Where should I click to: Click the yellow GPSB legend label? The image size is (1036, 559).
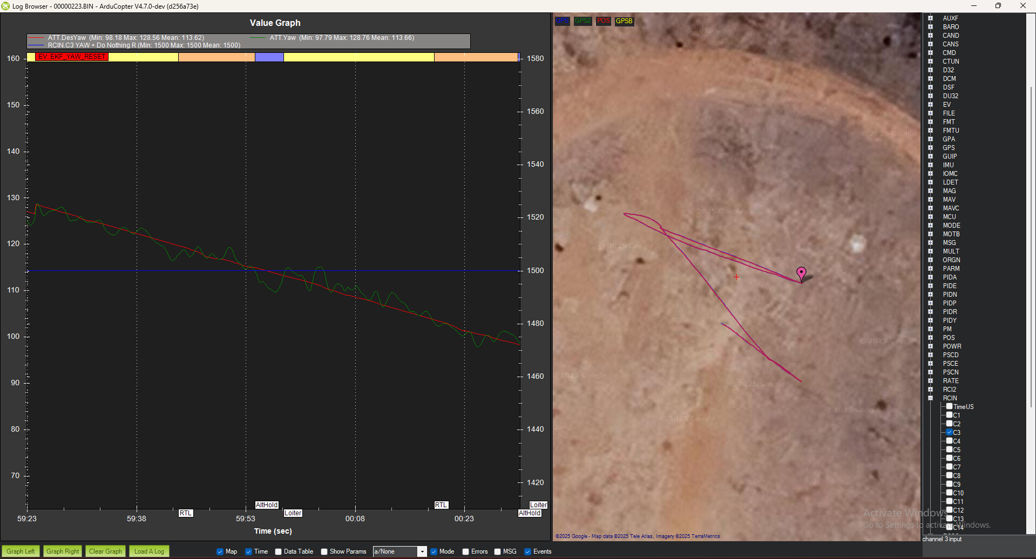[624, 21]
